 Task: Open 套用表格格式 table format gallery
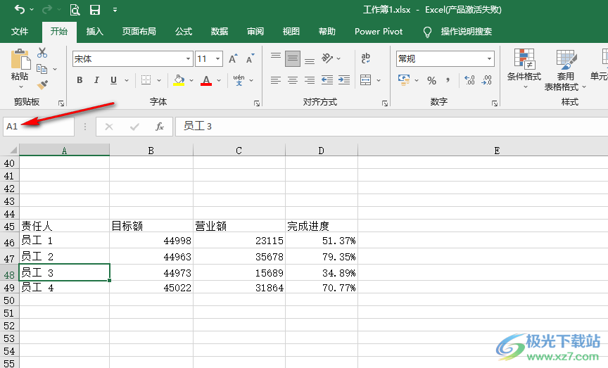(x=565, y=70)
